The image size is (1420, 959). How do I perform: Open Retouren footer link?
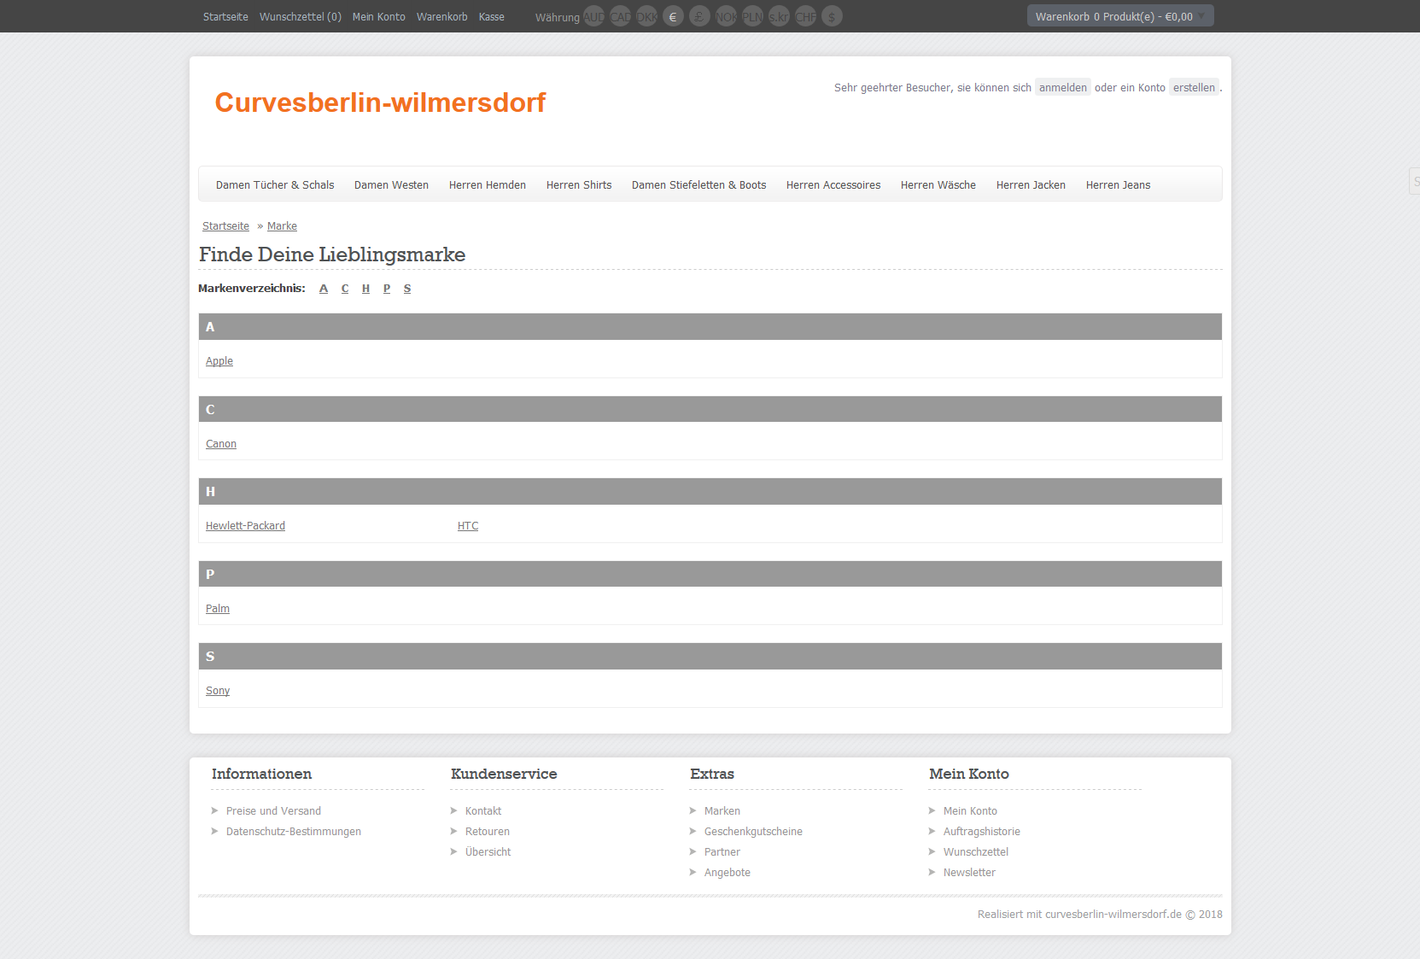pyautogui.click(x=488, y=831)
